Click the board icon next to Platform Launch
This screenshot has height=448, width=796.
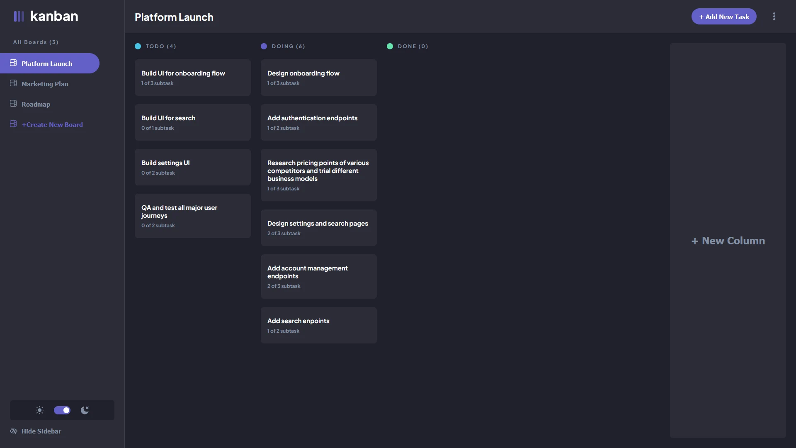13,63
